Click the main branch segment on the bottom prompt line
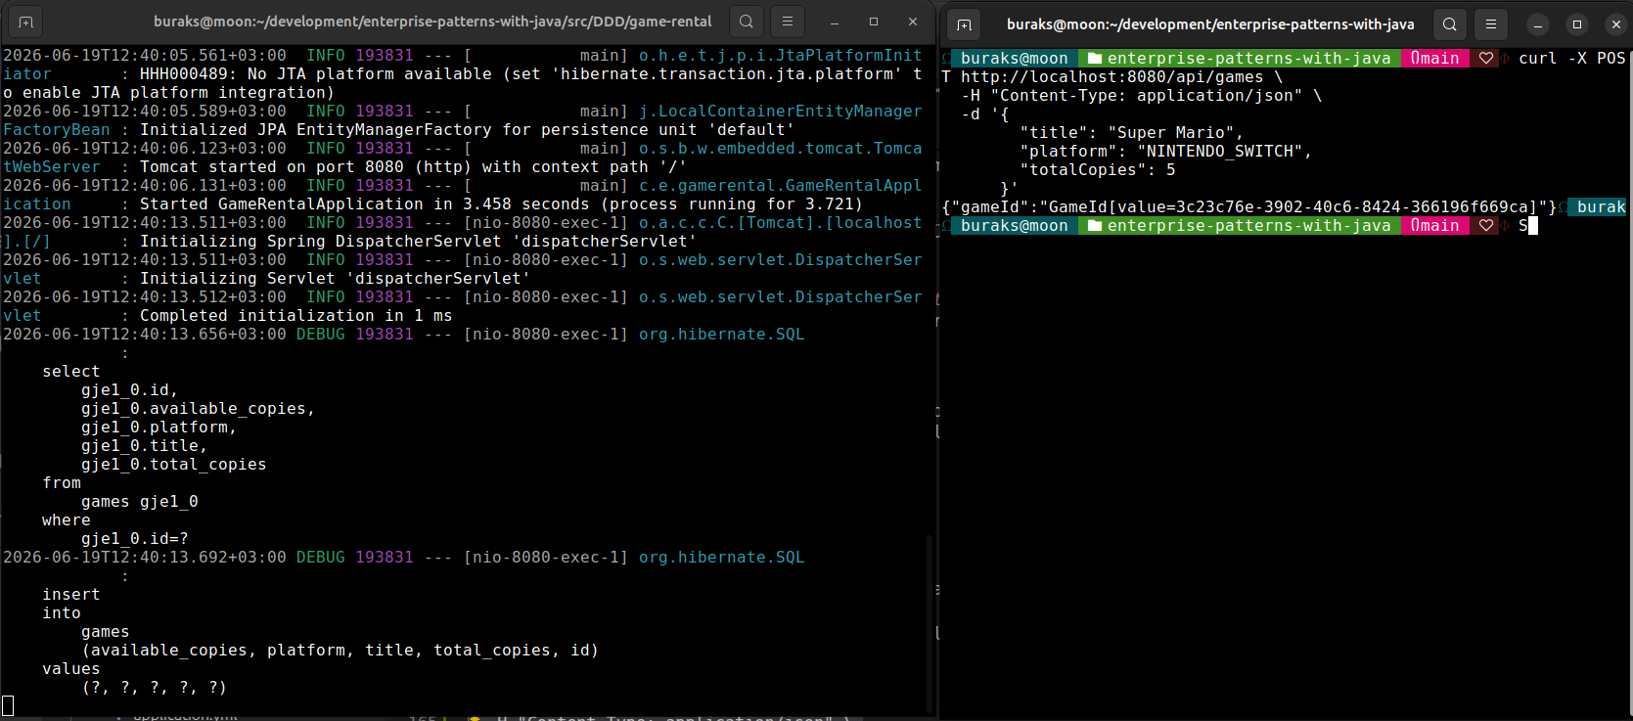 click(1435, 226)
